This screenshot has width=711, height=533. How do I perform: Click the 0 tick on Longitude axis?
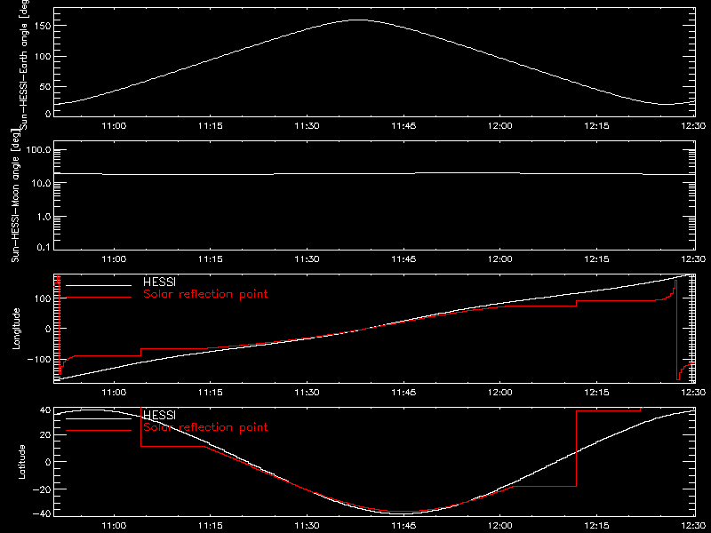point(48,329)
